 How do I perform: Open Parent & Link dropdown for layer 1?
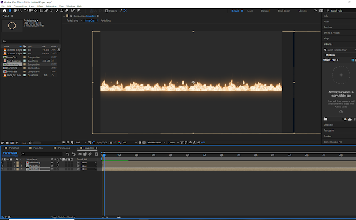(89, 163)
